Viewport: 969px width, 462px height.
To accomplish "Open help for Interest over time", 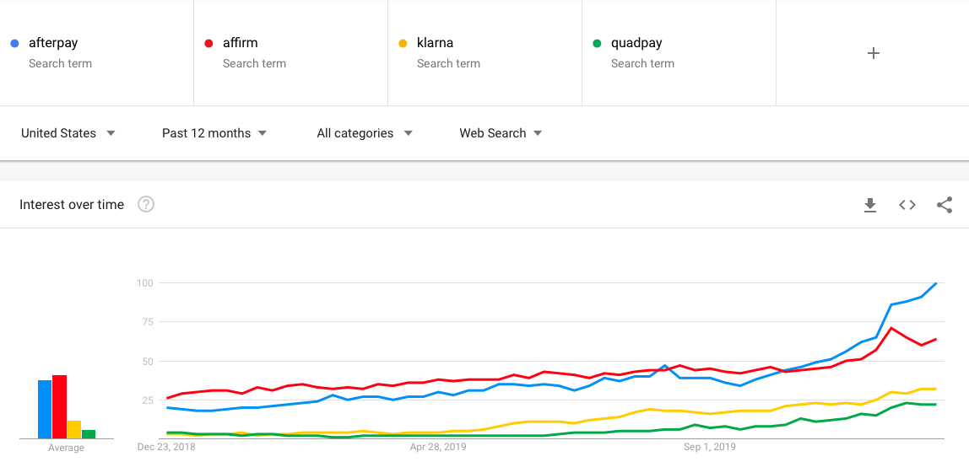I will tap(146, 204).
